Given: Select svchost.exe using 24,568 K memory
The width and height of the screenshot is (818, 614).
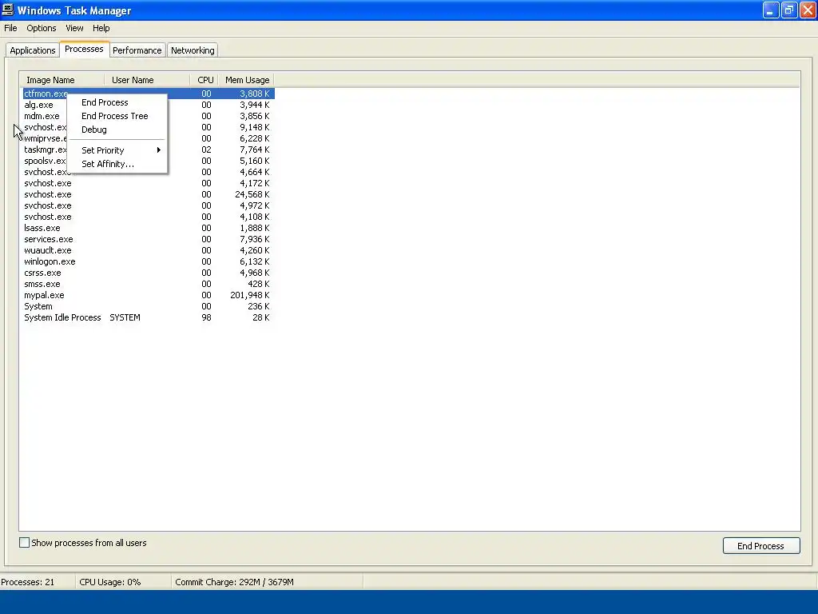Looking at the screenshot, I should [148, 194].
